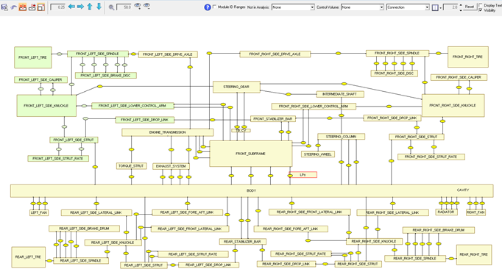
Task: Open the Control Volume dropdown
Action: [362, 7]
